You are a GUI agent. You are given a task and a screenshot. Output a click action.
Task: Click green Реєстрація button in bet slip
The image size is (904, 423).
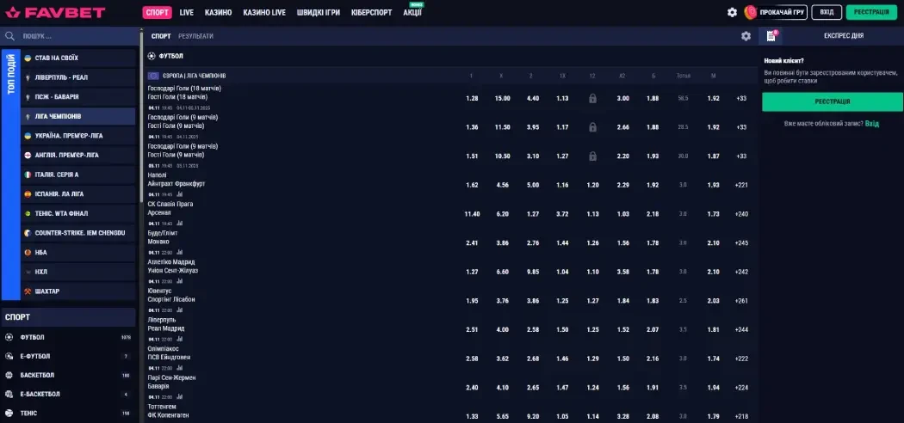click(x=833, y=101)
